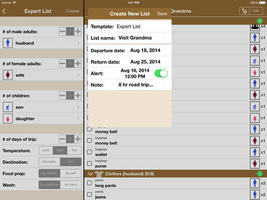Select hot temperature segment
Screen dimensions: 267x200
pyautogui.click(x=74, y=151)
